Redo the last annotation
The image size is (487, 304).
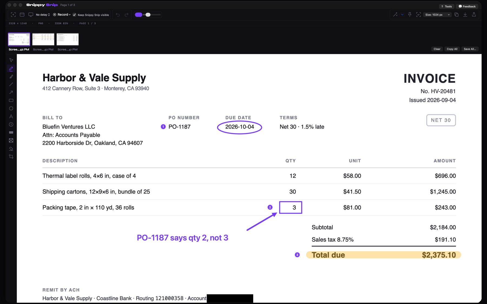pos(126,15)
